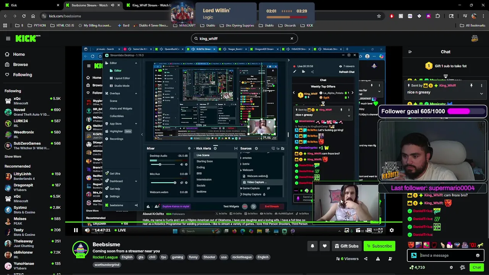Viewport: 489px width, 275px height.
Task: Open the browser Extensions puzzle icon
Action: coord(438,16)
